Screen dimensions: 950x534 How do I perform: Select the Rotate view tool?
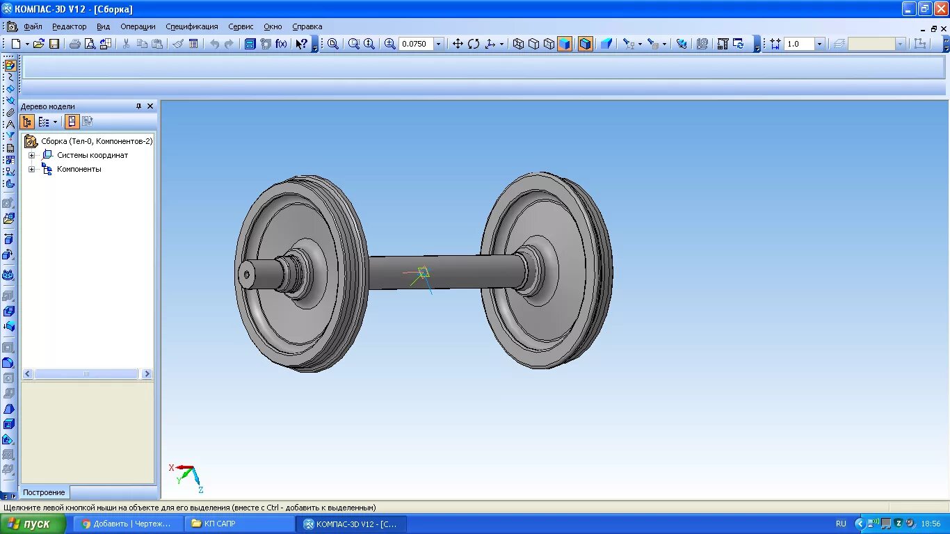[x=474, y=44]
